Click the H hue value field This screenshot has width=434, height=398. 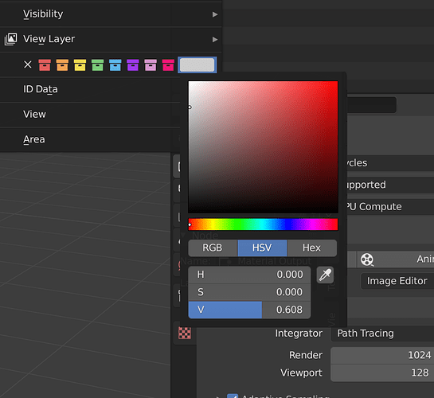[249, 275]
